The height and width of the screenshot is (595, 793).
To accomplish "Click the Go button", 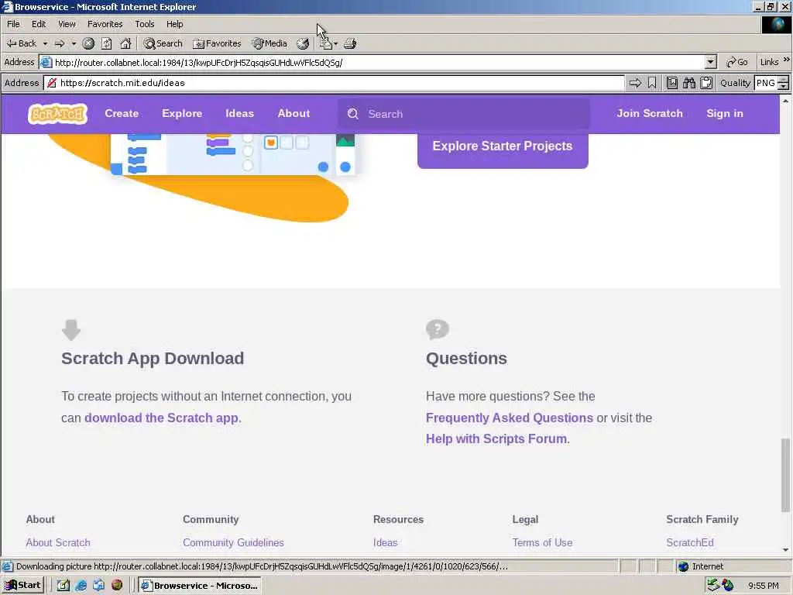I will point(737,62).
